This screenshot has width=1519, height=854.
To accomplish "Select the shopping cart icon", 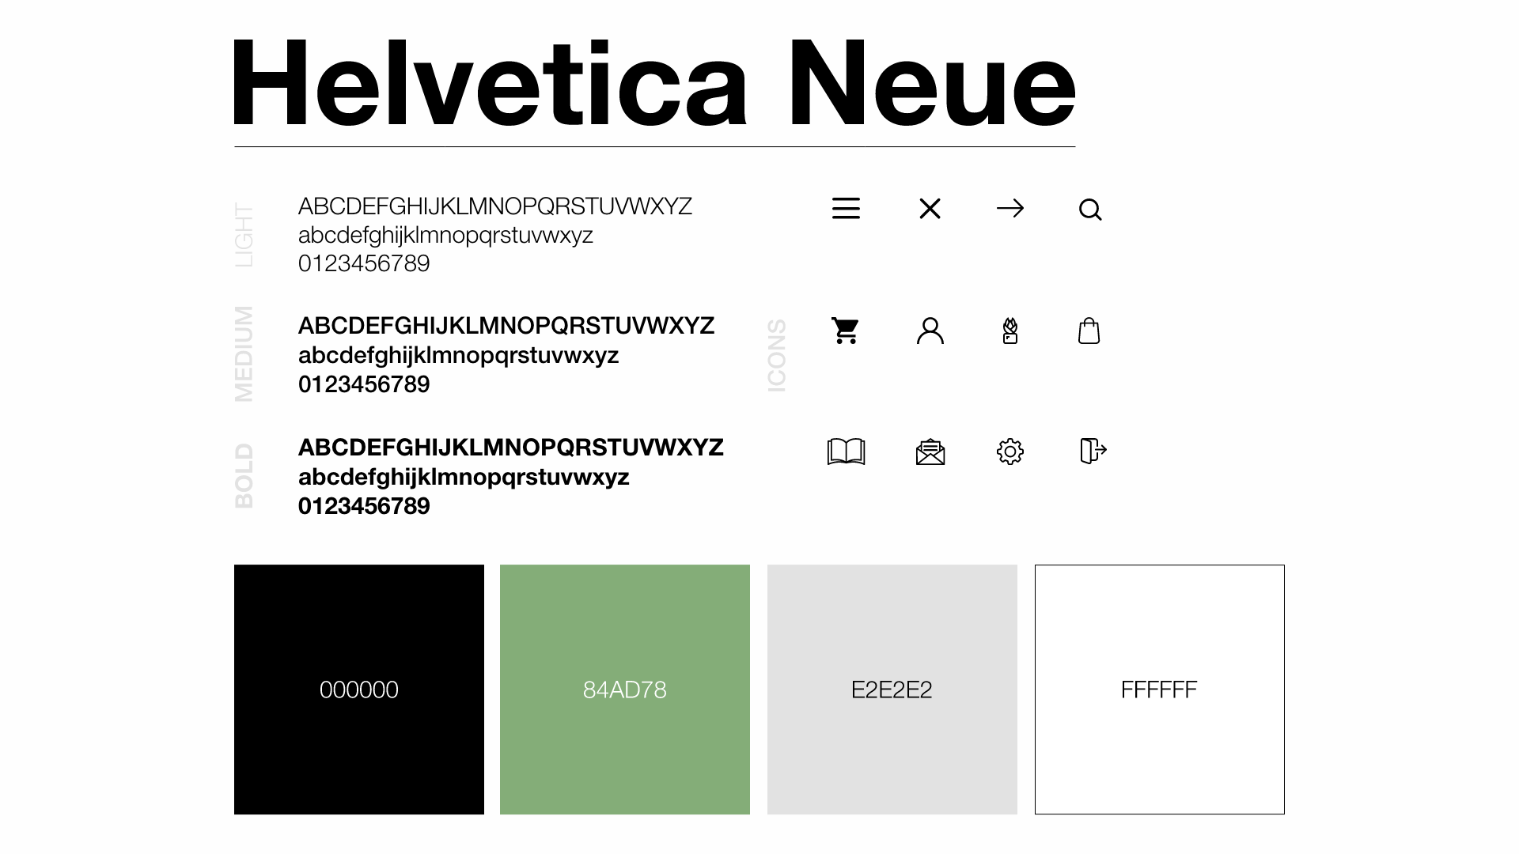I will coord(846,331).
